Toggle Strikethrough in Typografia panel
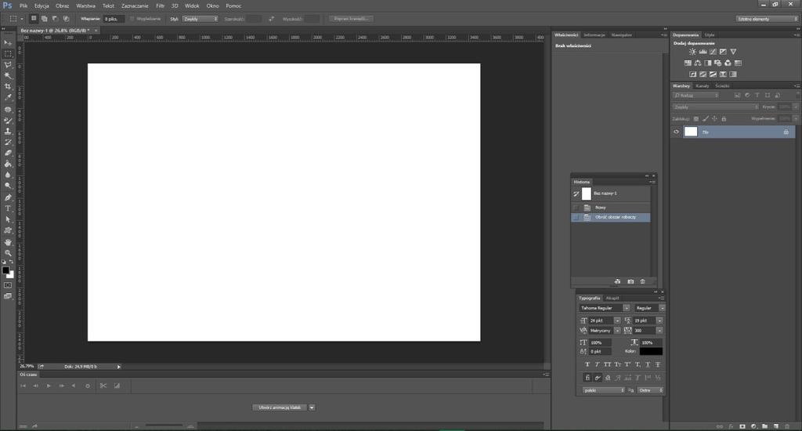 click(x=658, y=364)
